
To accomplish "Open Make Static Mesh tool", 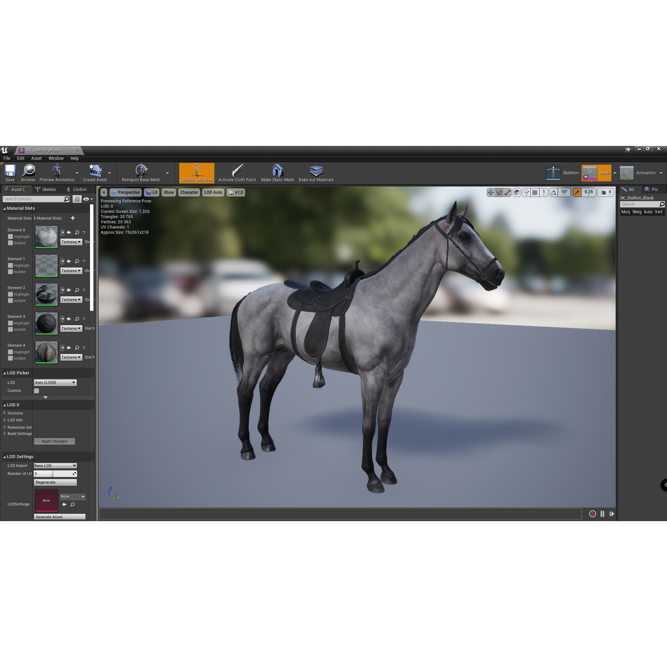I will point(277,173).
